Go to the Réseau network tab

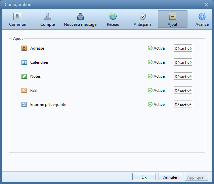(x=113, y=19)
